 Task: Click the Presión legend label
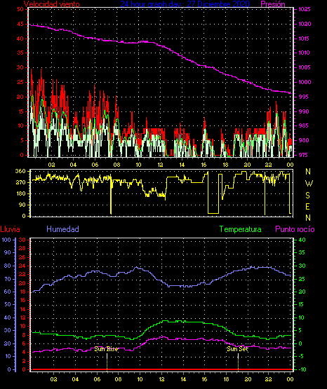pos(273,4)
